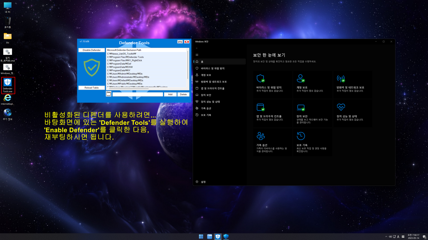This screenshot has height=240, width=428.
Task: Switch to Windows Security taskbar icon
Action: 226,236
